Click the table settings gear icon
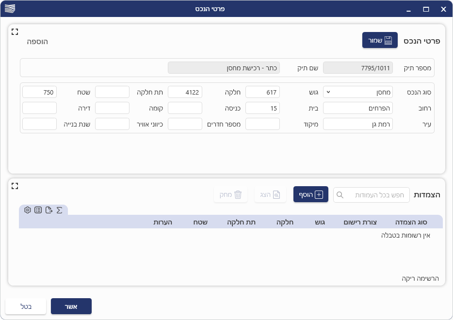 [x=28, y=210]
